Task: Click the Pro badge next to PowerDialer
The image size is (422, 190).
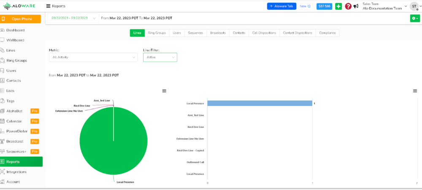Action: [x=35, y=131]
